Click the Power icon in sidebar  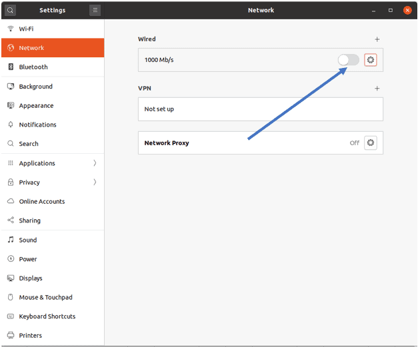pyautogui.click(x=11, y=258)
